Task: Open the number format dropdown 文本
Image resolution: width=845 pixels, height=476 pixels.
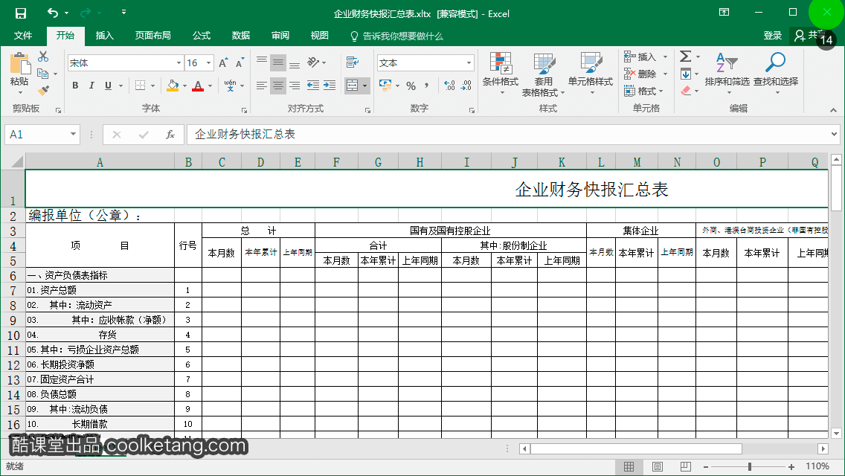Action: [469, 63]
